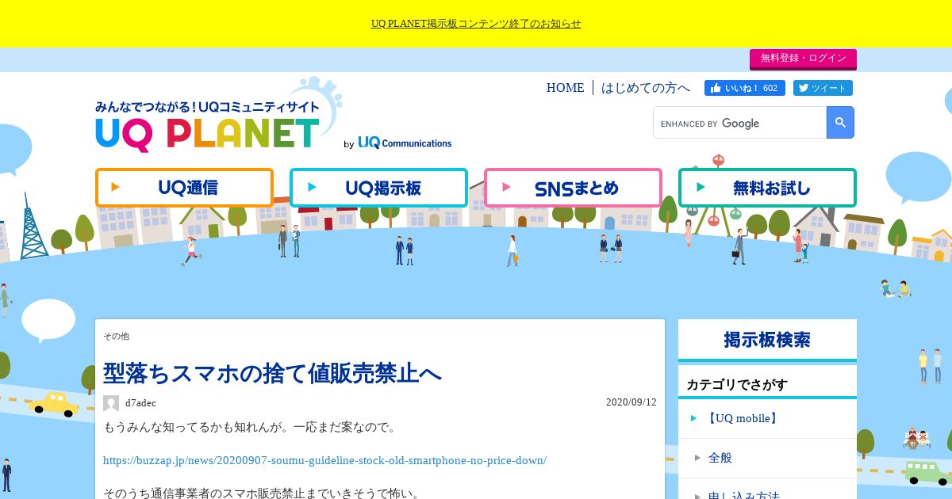Like the page with Facebook いいね! button
This screenshot has height=499, width=952.
tap(745, 88)
